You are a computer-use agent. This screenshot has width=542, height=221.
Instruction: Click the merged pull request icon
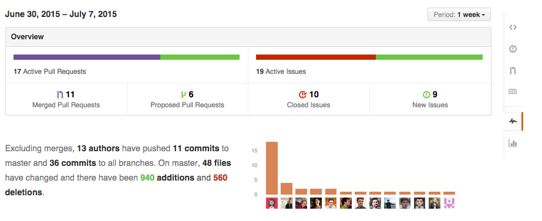click(x=60, y=94)
